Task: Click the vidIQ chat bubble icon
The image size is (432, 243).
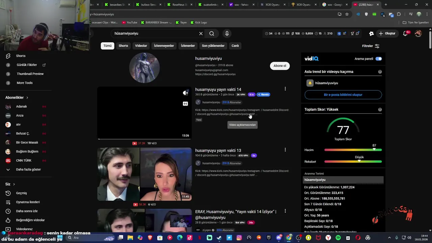Action: click(x=357, y=33)
